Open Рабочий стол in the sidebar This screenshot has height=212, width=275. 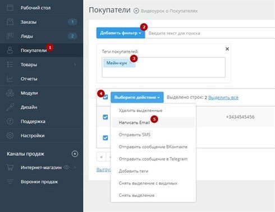pyautogui.click(x=35, y=8)
